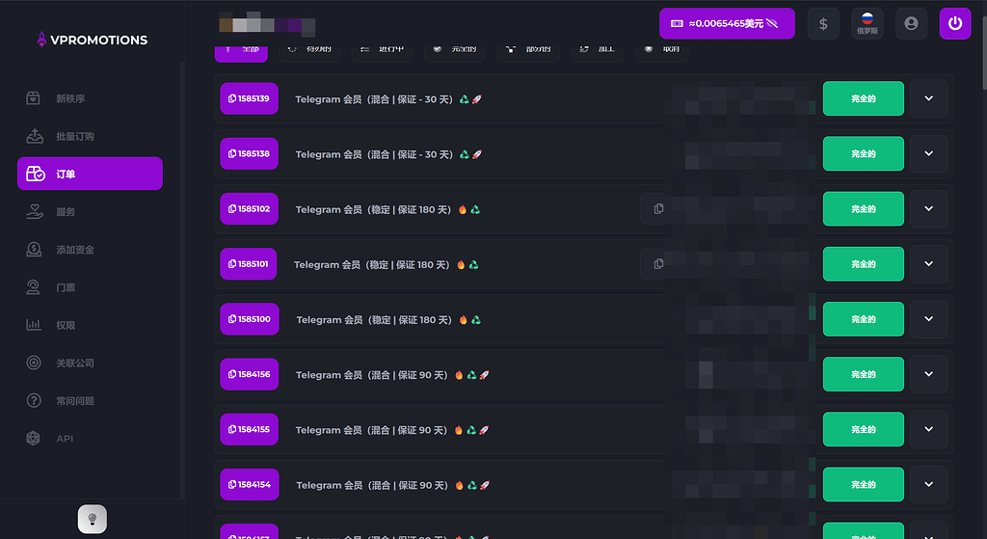Open the user account profile icon
This screenshot has height=539, width=987.
coord(911,24)
